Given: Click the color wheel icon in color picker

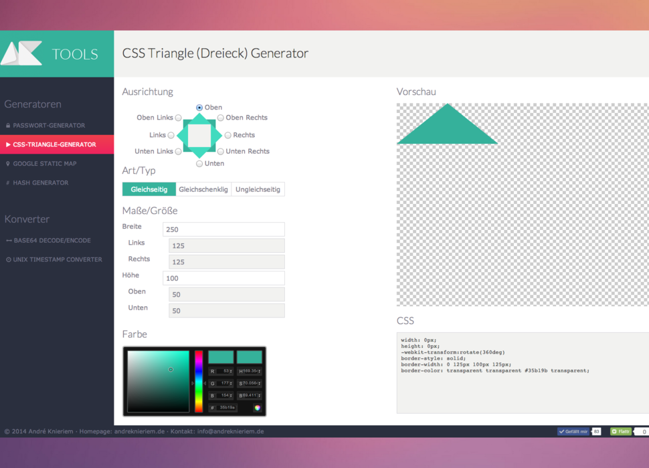Looking at the screenshot, I should tap(258, 407).
